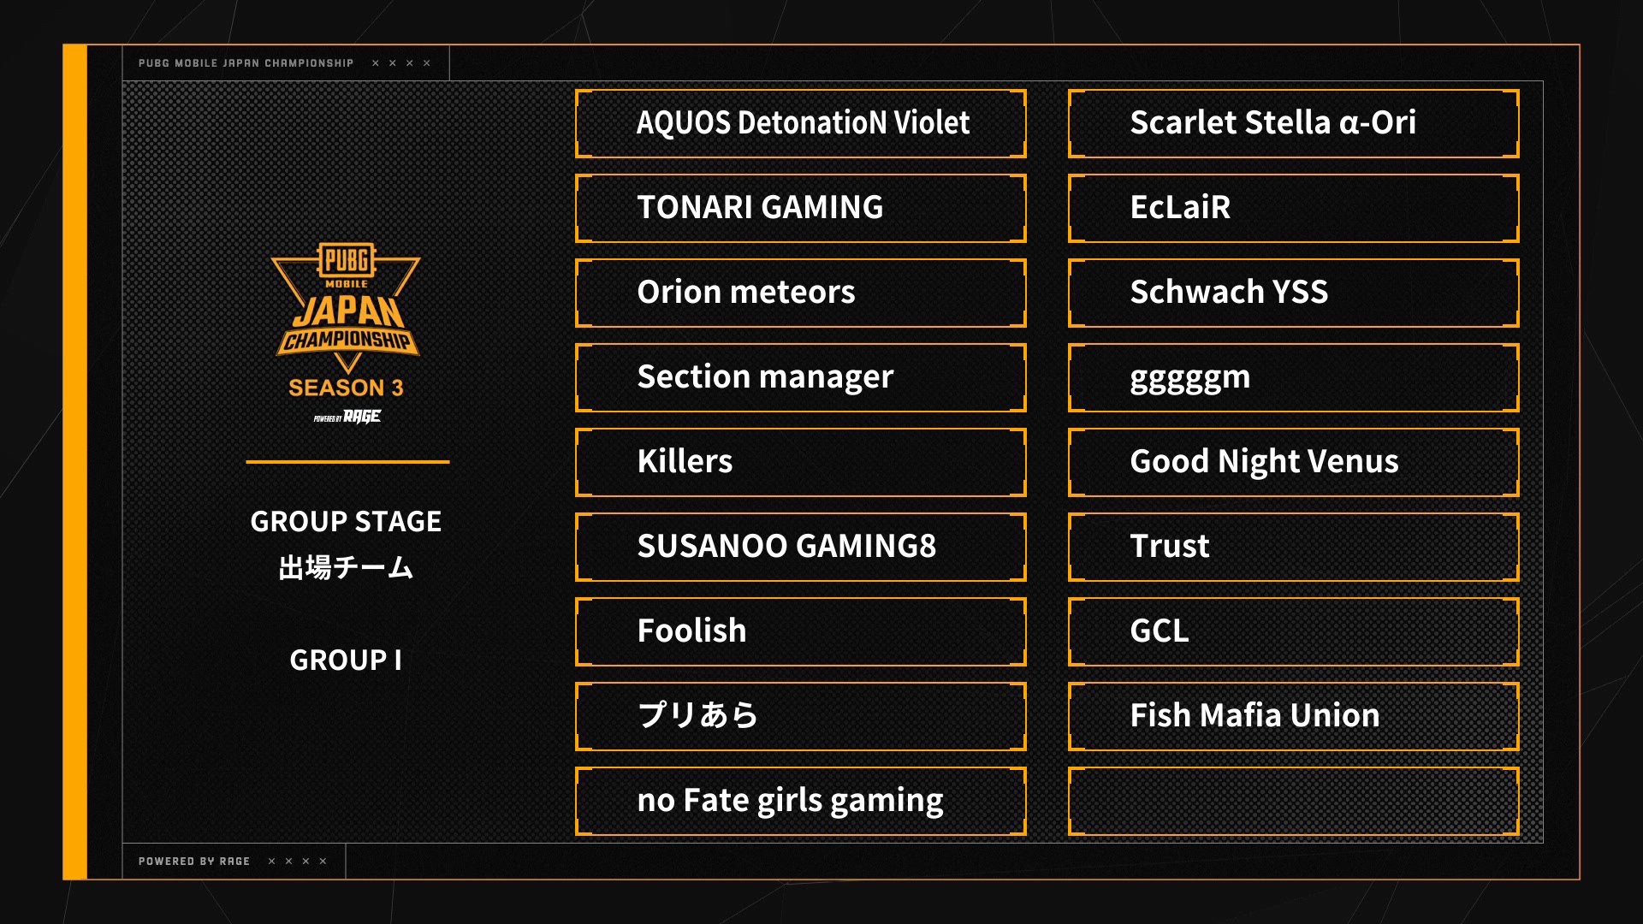Click the PUBG MOBILE JAPAN CHAMPIONSHIP header tab
The width and height of the screenshot is (1643, 924).
click(x=286, y=63)
